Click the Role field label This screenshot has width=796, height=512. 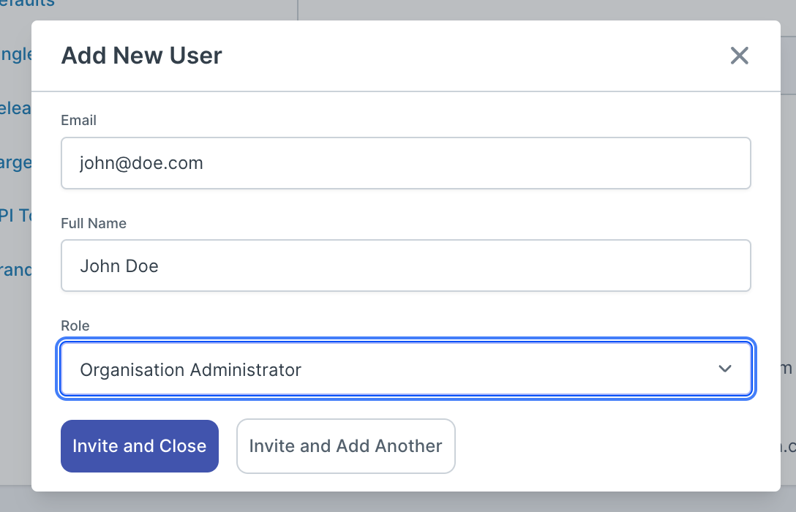pos(75,326)
